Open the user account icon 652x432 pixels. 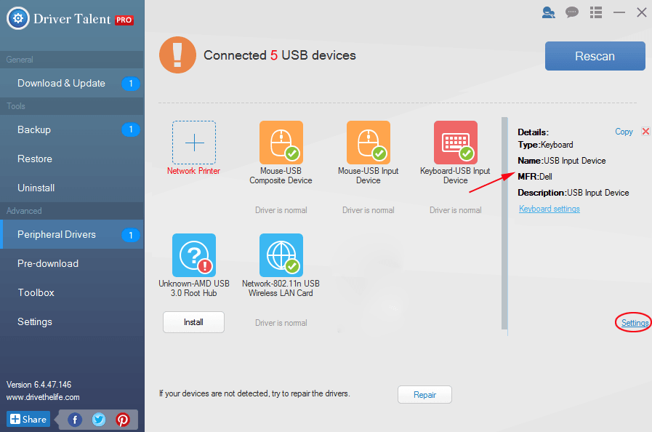(x=549, y=12)
